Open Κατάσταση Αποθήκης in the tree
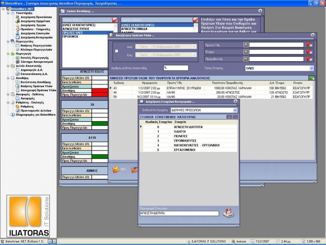 pyautogui.click(x=36, y=82)
